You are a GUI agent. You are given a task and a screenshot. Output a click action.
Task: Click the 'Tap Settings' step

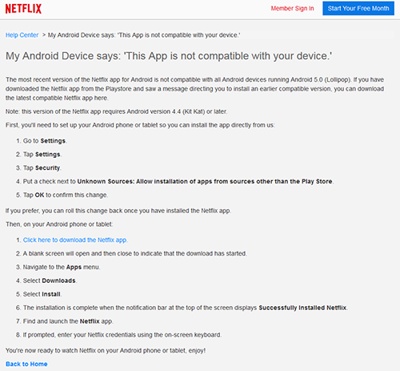(x=42, y=155)
